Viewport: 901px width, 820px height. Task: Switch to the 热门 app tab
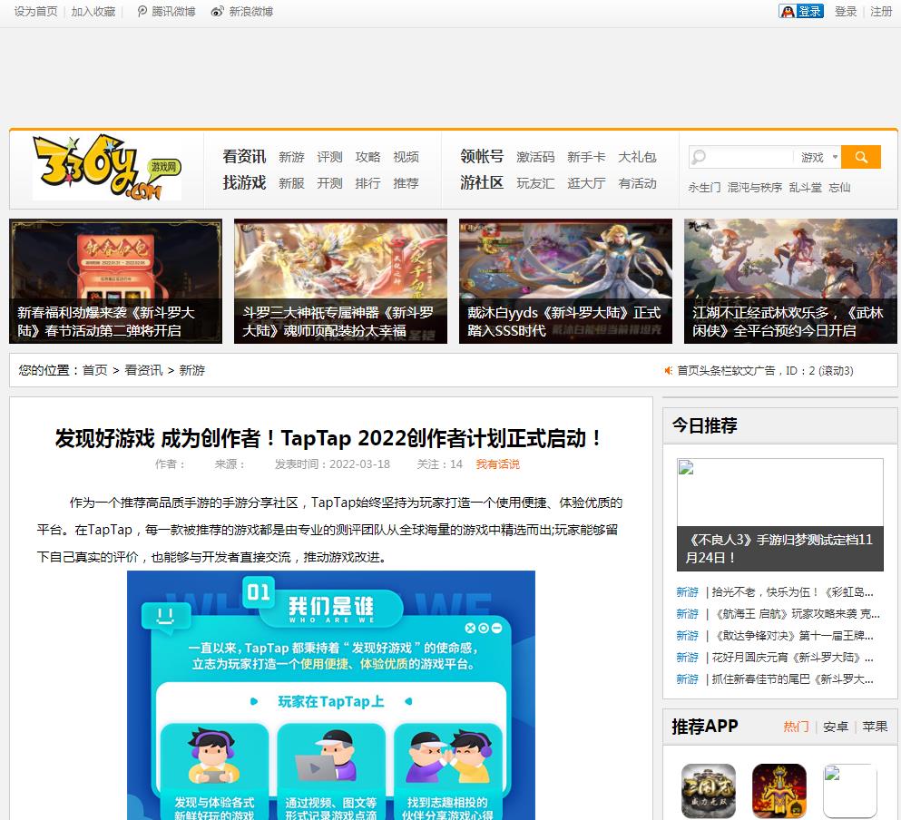(796, 727)
